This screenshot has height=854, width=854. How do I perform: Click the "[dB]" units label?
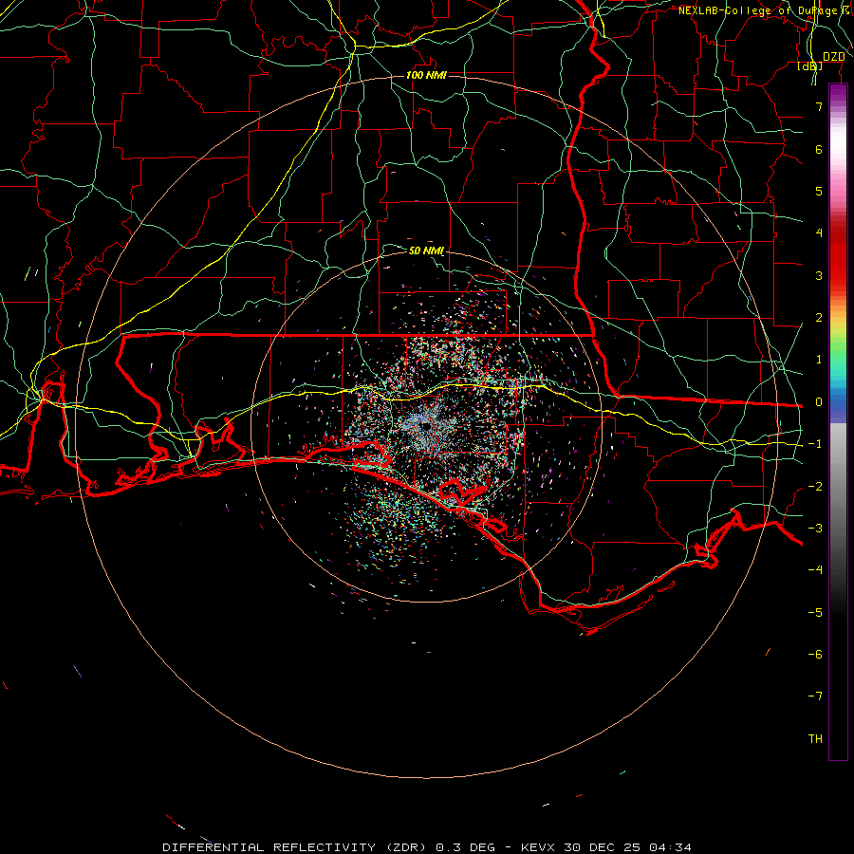click(810, 66)
